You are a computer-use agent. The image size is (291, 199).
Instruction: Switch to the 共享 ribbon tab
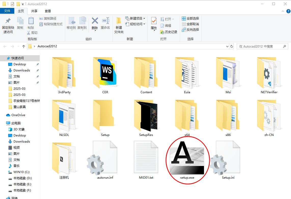click(x=34, y=11)
